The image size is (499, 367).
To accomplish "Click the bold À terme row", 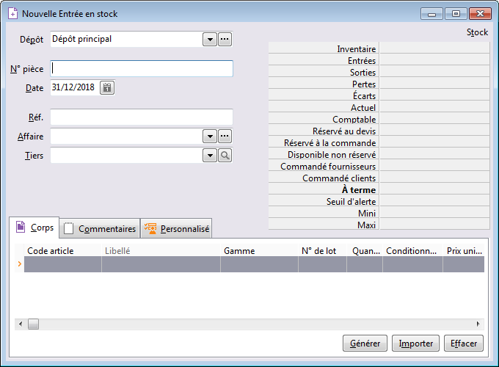I will click(x=379, y=189).
